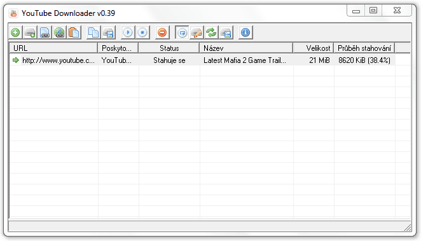Click the document with chain link icon
This screenshot has width=421, height=241.
point(45,32)
